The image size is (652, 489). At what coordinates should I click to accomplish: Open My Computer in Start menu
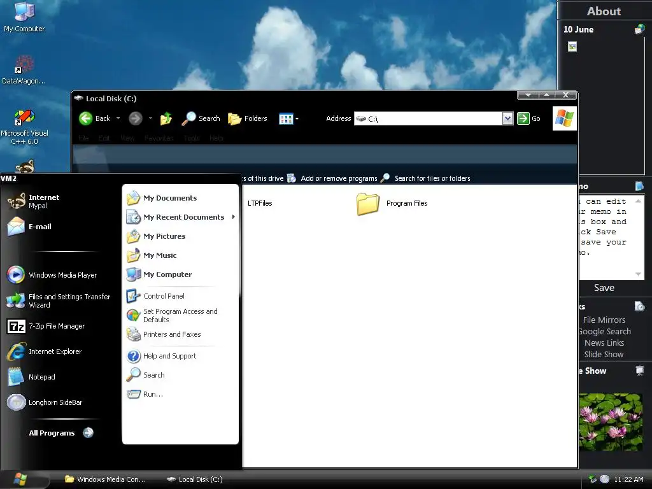click(x=159, y=274)
